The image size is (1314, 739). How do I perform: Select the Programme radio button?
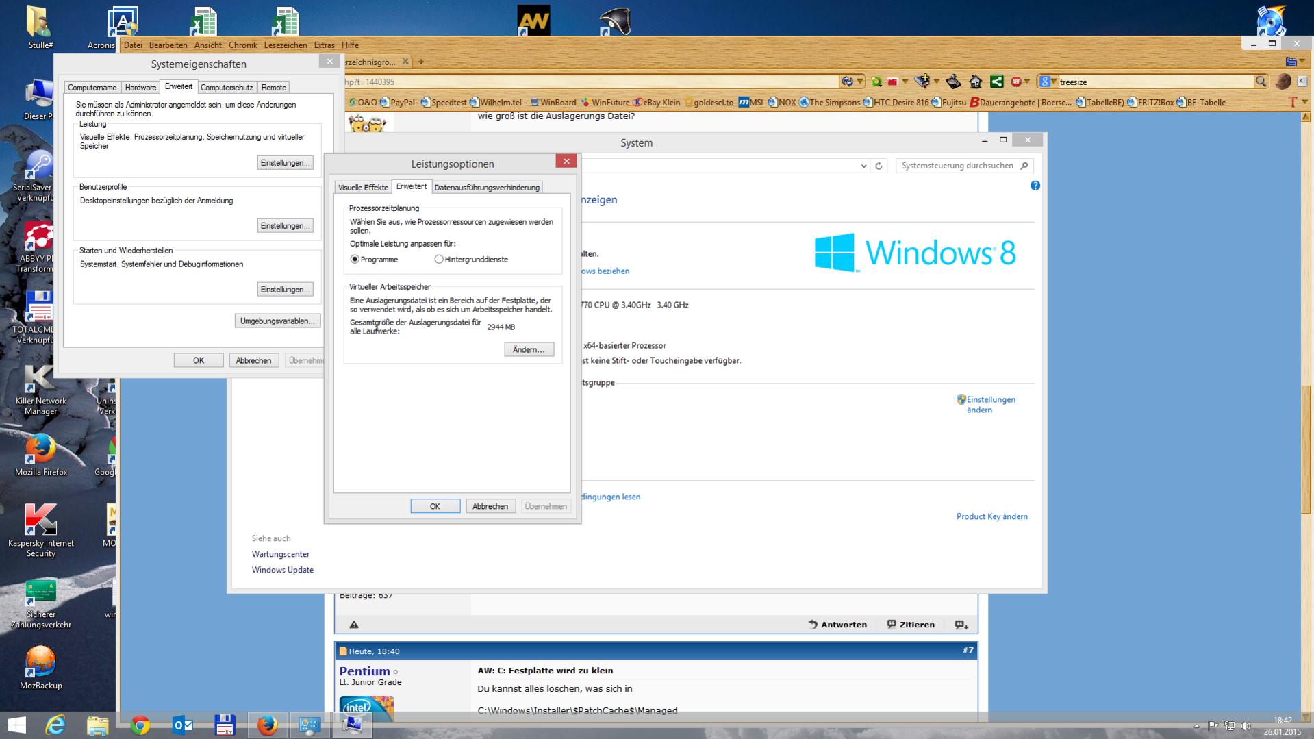(x=355, y=260)
